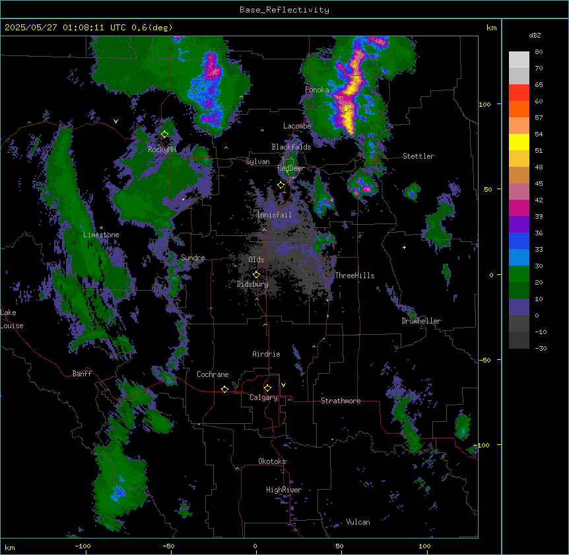Click the yellow storm core east of Ponoka

(x=351, y=90)
